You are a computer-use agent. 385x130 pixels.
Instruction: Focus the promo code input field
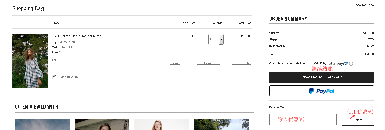[303, 119]
